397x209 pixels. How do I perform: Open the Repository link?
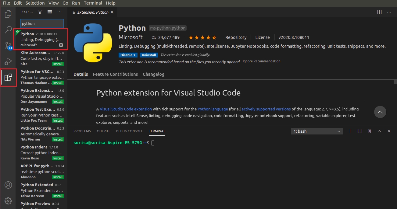236,37
